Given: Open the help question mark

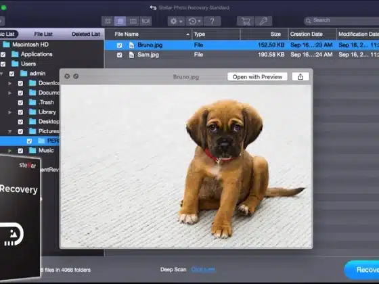Looking at the screenshot, I should (x=213, y=21).
